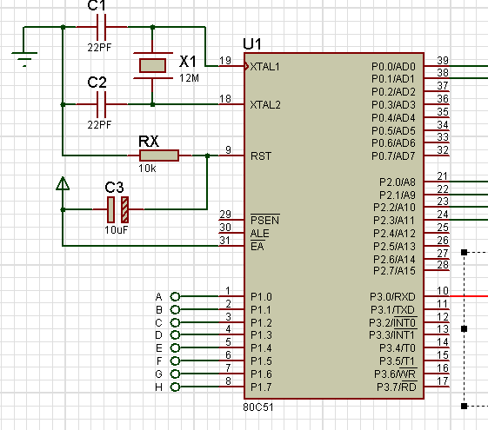Select the C2 capacitor symbol
The width and height of the screenshot is (488, 430).
click(102, 104)
